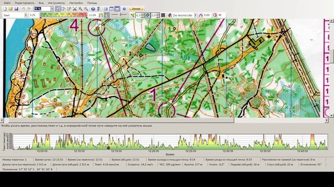The width and height of the screenshot is (334, 187).
Task: Open the Редактировать menu
Action: [25, 3]
